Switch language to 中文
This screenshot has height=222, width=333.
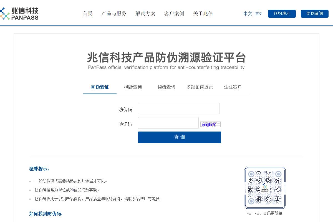coord(248,14)
